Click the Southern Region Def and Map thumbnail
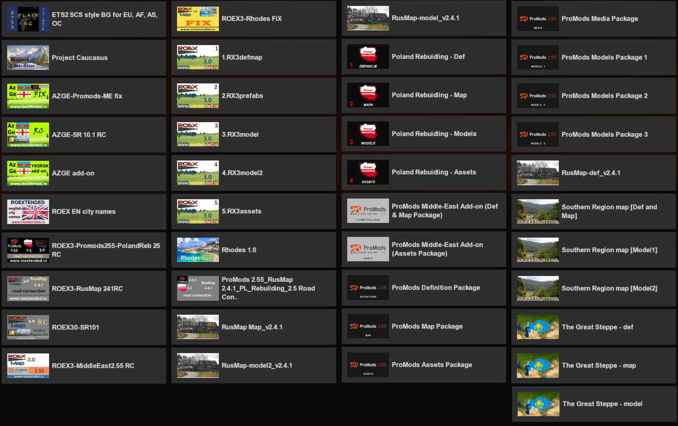The width and height of the screenshot is (678, 426). point(538,211)
